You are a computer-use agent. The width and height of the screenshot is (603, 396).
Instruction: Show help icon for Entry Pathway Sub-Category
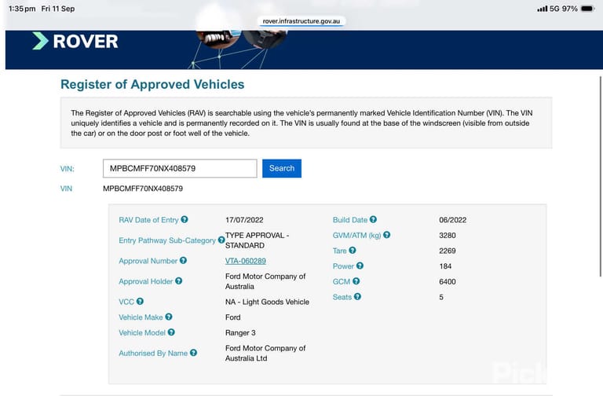pos(221,240)
